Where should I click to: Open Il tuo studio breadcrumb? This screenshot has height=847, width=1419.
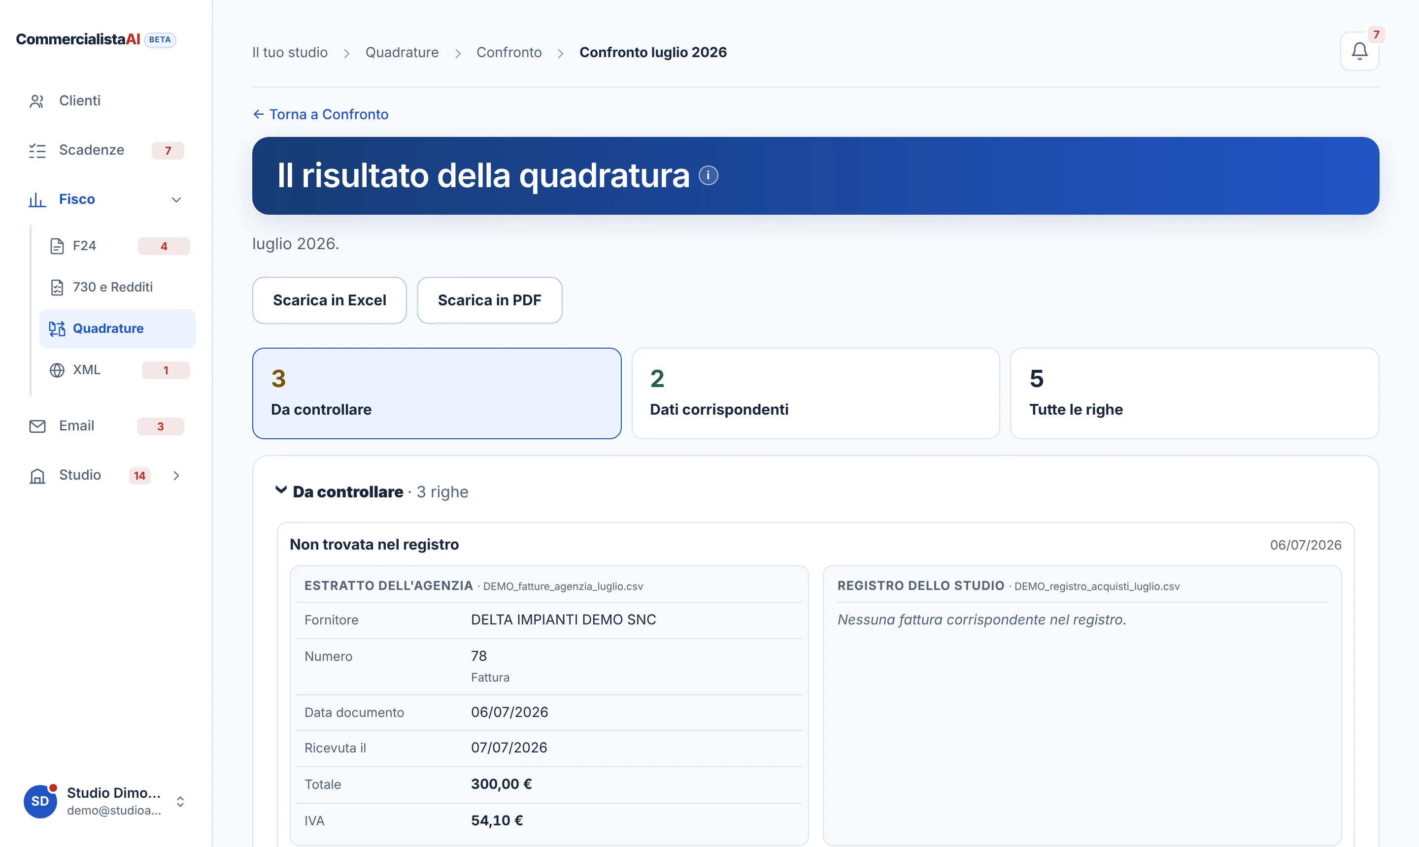click(x=290, y=52)
